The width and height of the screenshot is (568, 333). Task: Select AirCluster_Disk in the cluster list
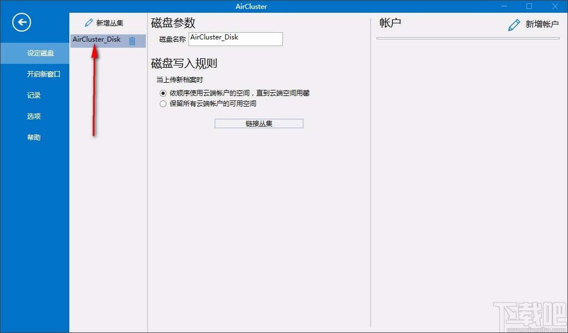[97, 39]
